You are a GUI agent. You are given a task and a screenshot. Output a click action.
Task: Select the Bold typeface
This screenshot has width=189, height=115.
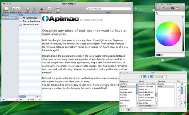click(x=166, y=87)
